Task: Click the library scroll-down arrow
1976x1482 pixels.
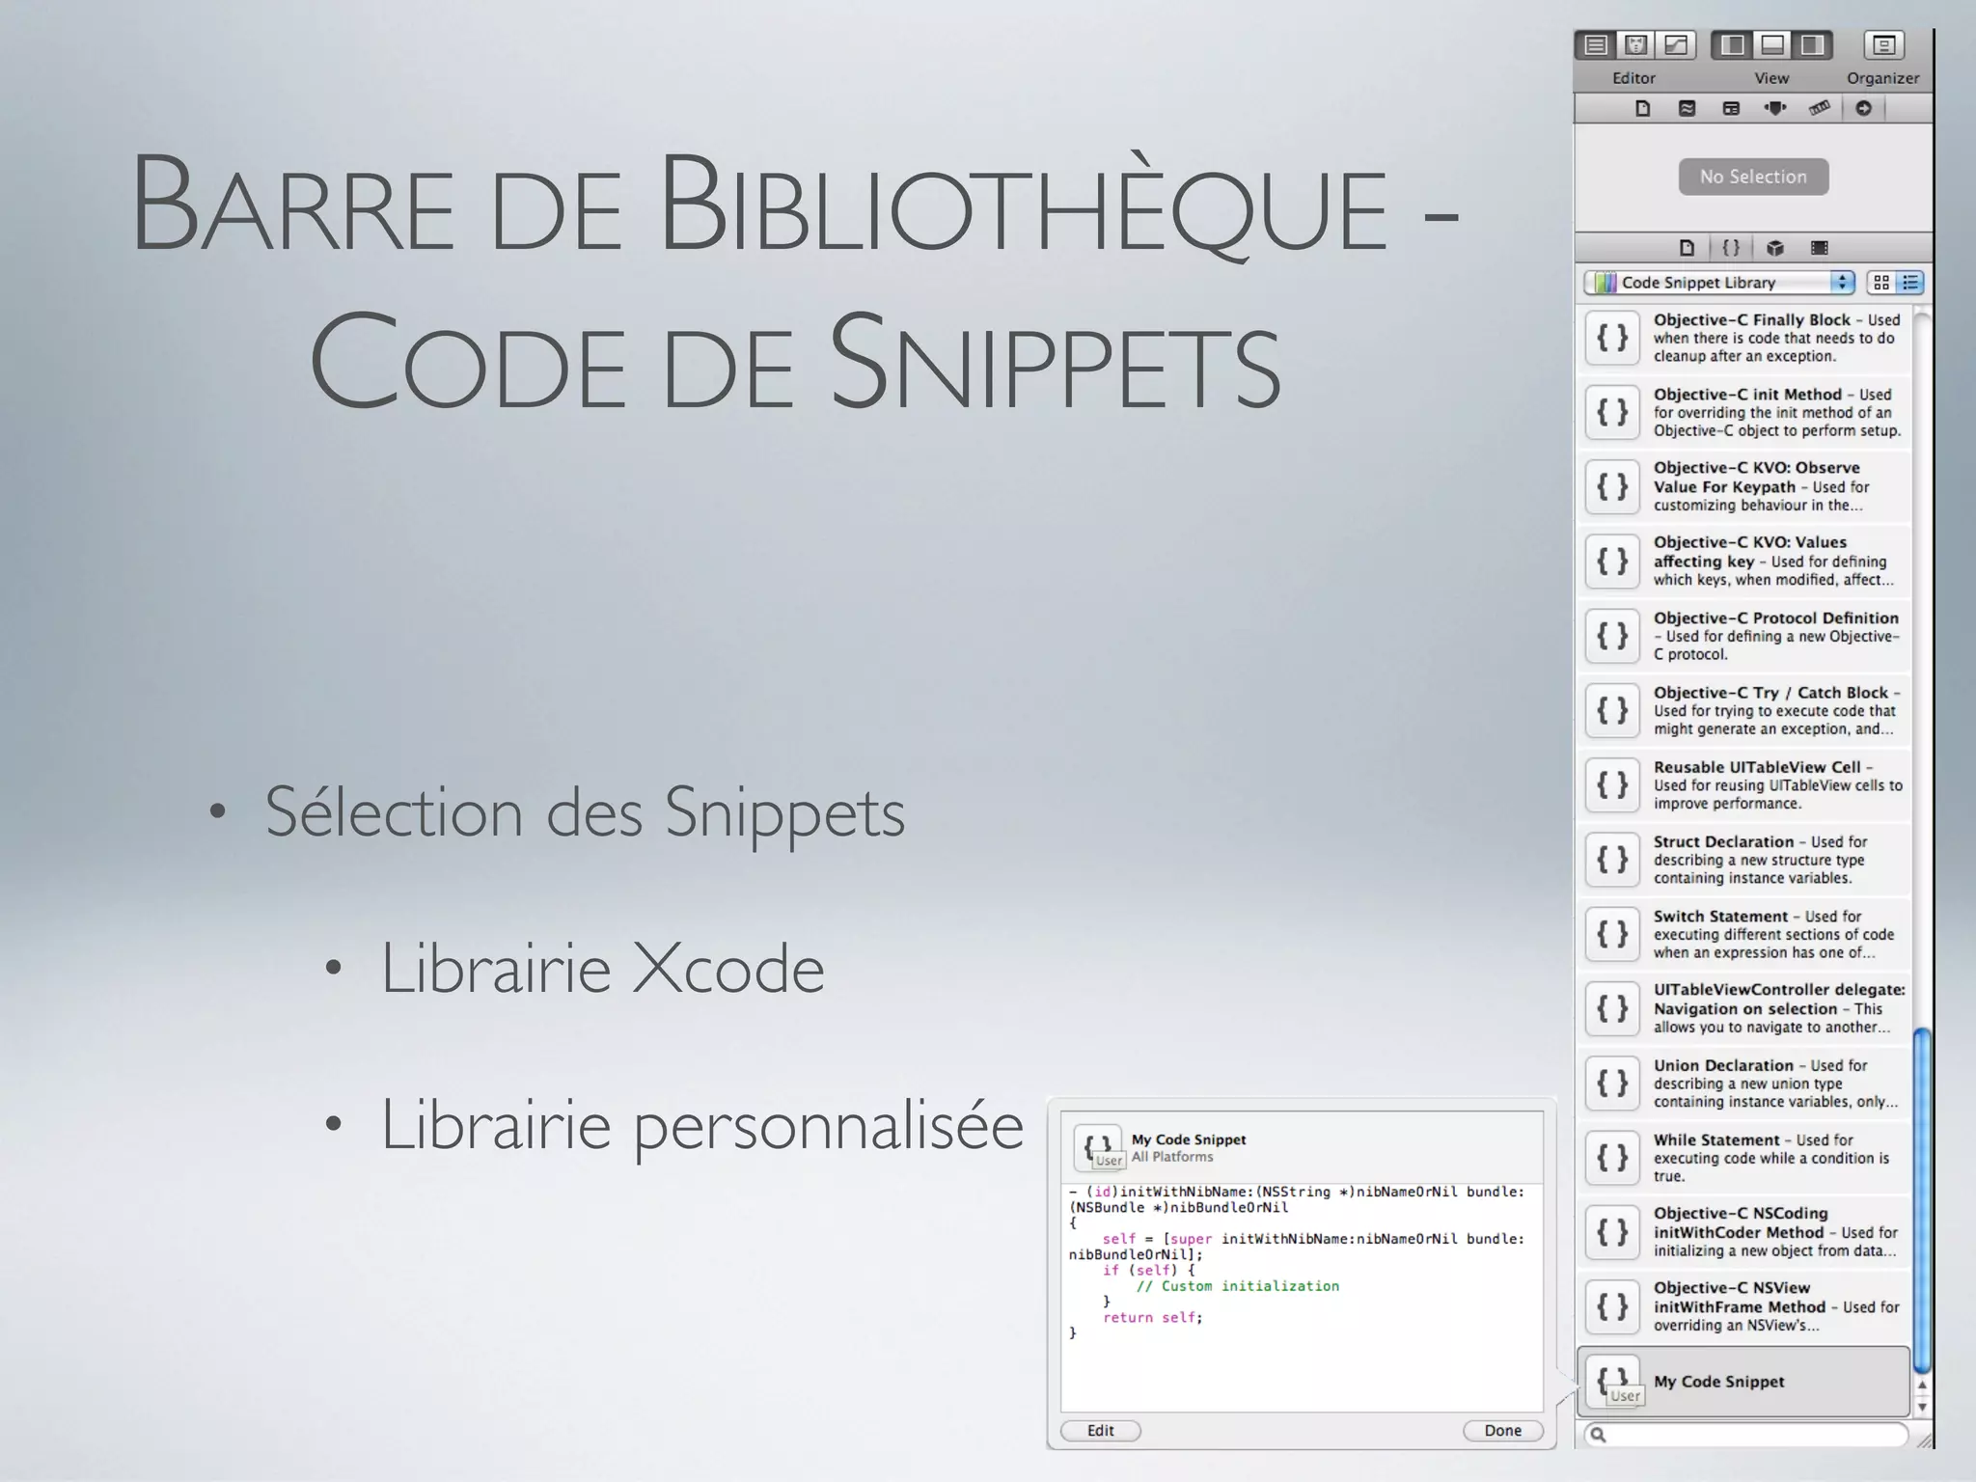Action: 1922,1407
